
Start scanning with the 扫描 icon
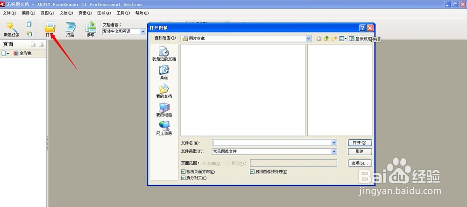[x=71, y=27]
